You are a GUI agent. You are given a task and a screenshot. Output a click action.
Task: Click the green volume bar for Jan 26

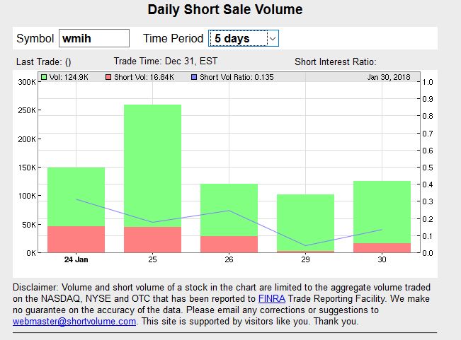pyautogui.click(x=229, y=209)
